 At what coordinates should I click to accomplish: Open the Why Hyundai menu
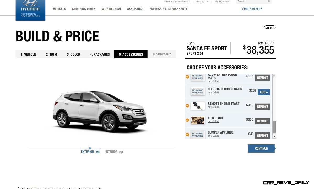(x=111, y=9)
